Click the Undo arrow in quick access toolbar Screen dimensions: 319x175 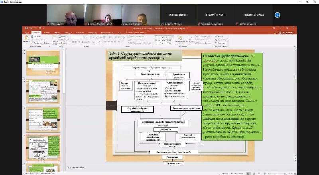click(31, 28)
